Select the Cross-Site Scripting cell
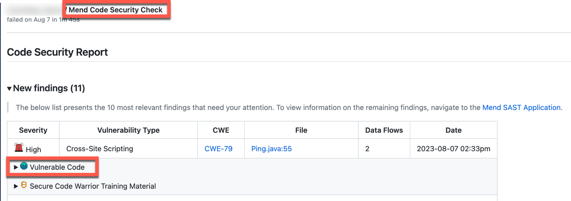 point(100,149)
